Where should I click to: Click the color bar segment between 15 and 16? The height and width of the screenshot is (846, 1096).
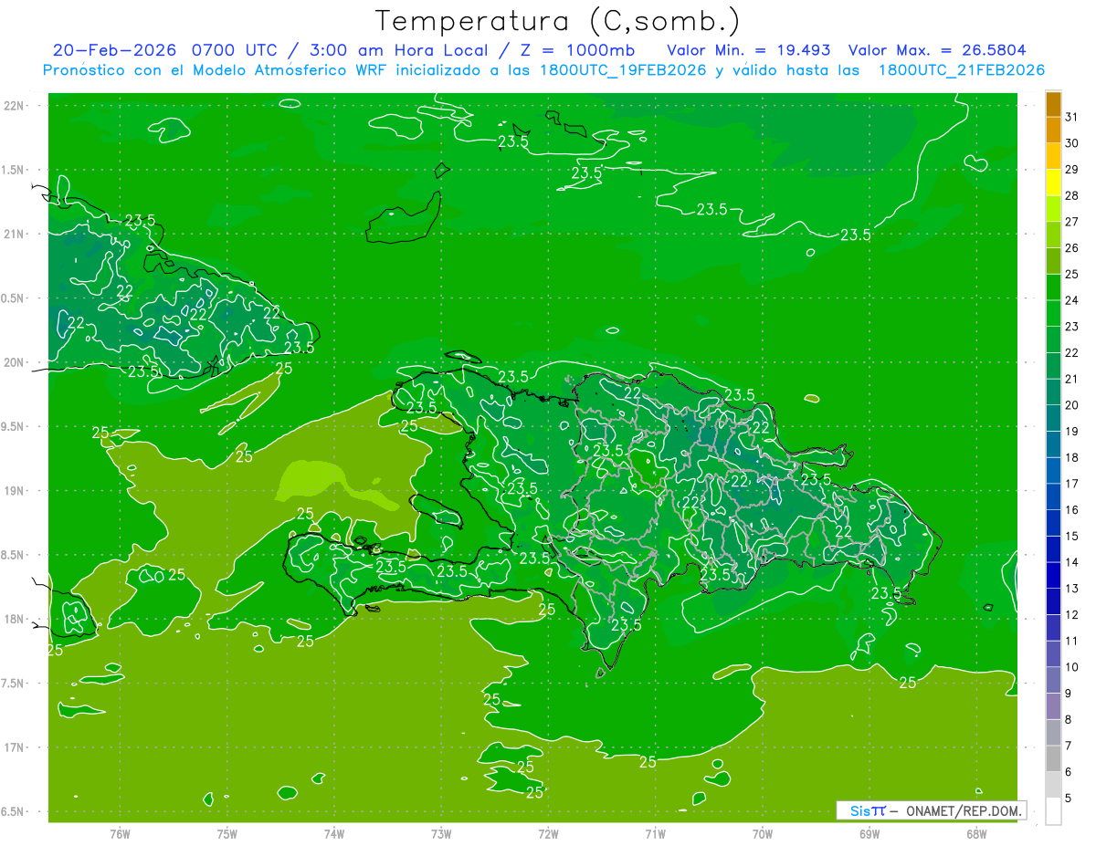click(1053, 523)
